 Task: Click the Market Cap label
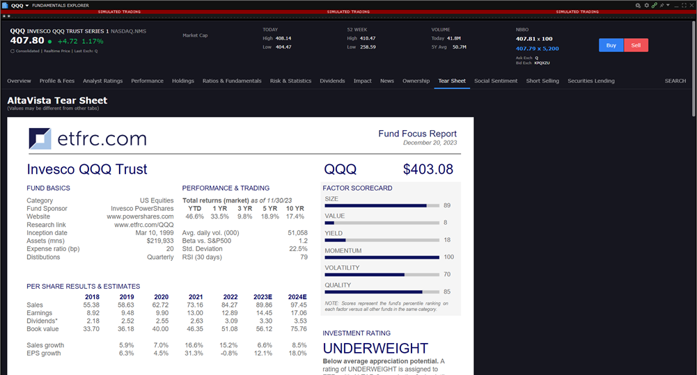coord(195,35)
